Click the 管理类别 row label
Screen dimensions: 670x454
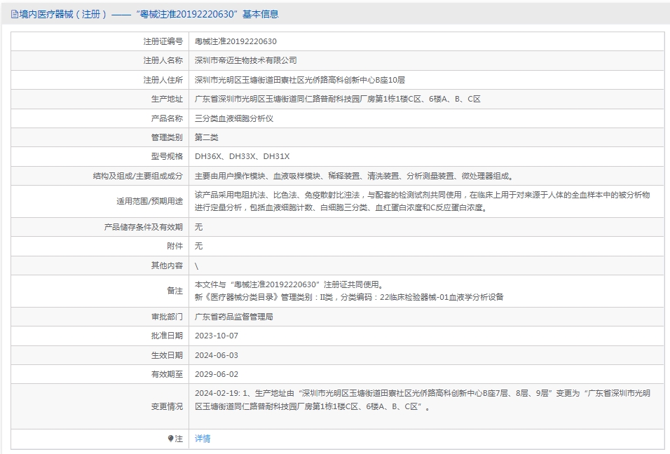click(x=167, y=137)
